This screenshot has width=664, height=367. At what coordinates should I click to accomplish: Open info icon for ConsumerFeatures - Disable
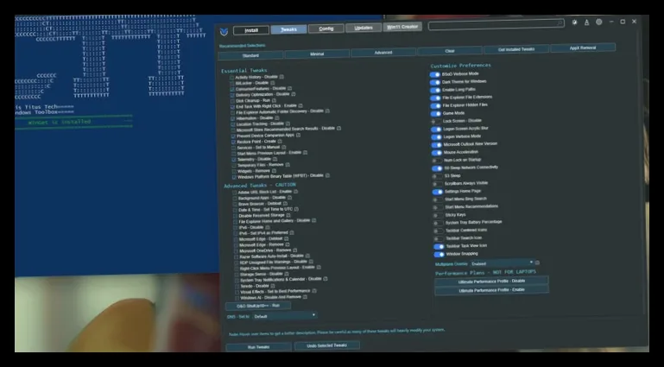point(289,88)
